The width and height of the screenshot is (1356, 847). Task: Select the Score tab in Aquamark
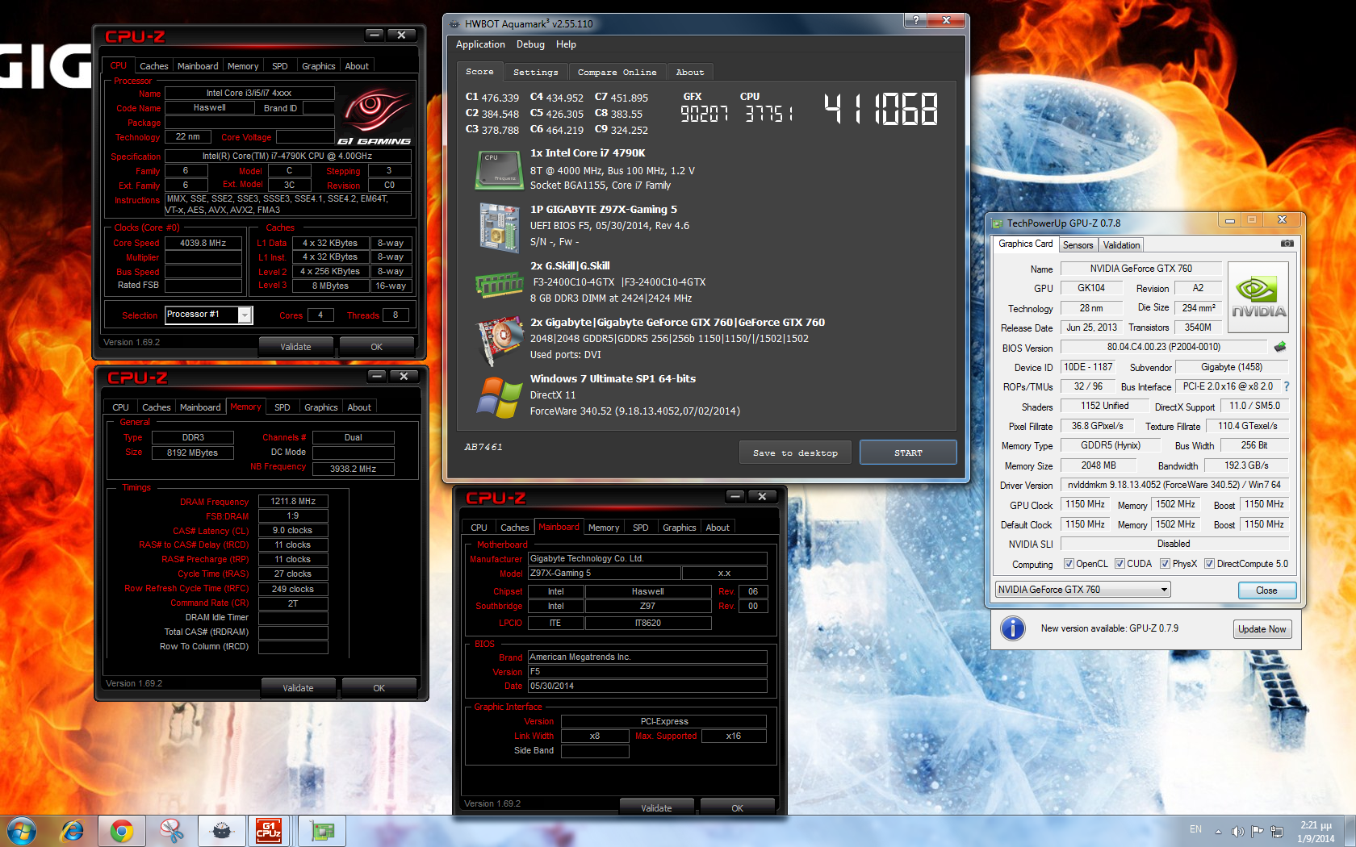click(x=479, y=71)
